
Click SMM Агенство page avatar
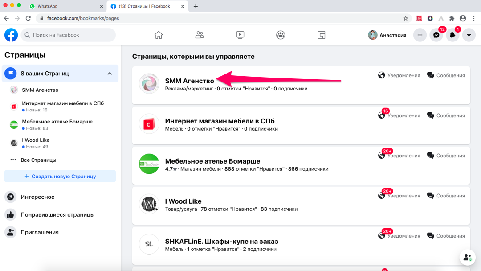149,83
